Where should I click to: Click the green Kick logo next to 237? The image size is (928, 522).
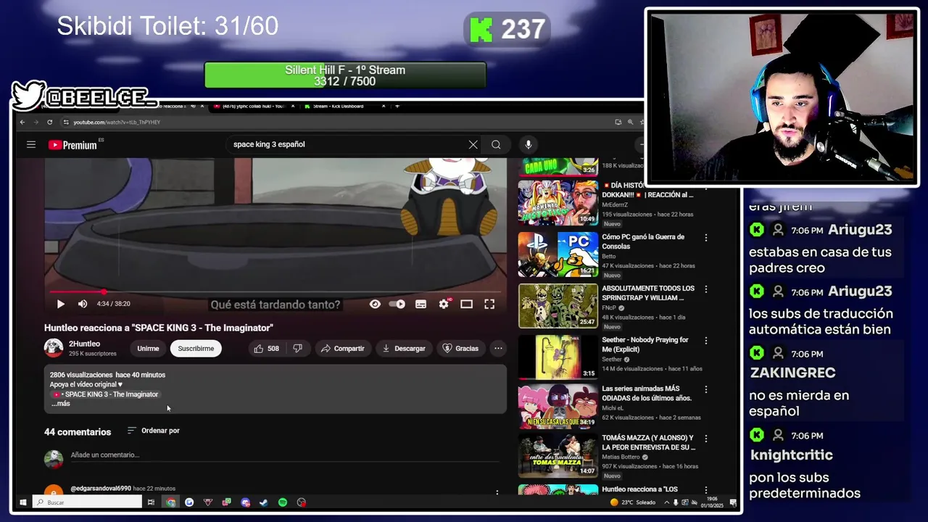[x=481, y=29]
